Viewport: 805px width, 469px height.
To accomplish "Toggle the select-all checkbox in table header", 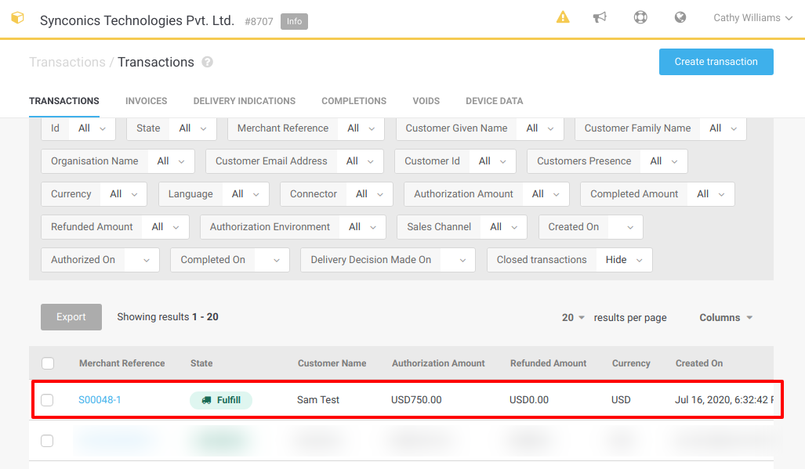I will [48, 363].
